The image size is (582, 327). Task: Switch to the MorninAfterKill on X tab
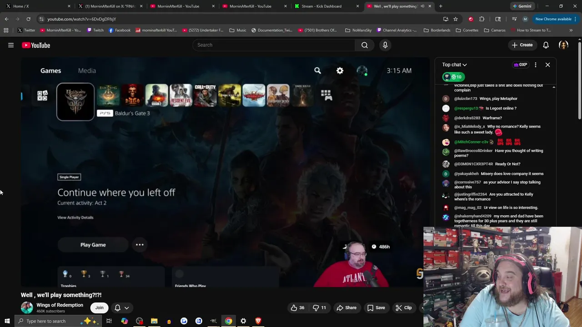109,6
